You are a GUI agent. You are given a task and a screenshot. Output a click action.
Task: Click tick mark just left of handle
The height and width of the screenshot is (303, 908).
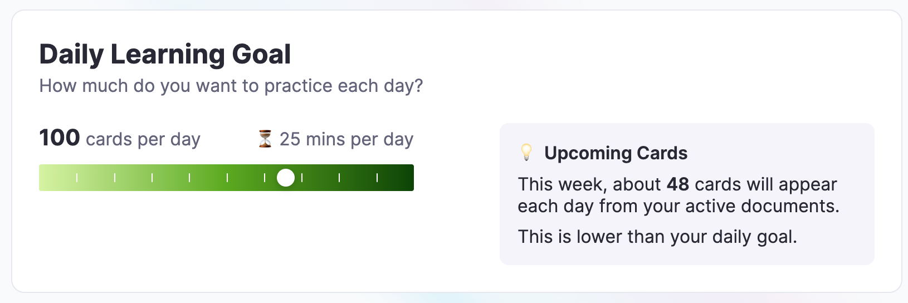click(265, 178)
